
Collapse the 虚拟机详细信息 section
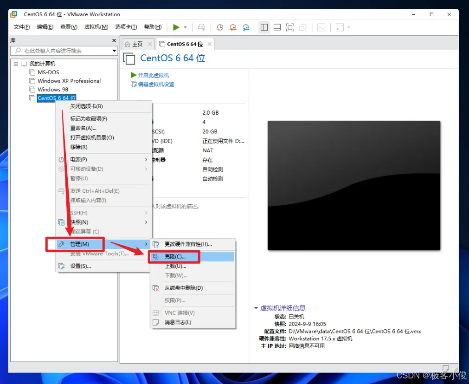click(x=256, y=308)
